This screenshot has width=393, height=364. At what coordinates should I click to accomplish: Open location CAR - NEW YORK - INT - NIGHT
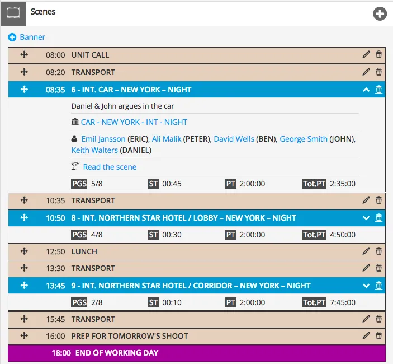pos(134,122)
